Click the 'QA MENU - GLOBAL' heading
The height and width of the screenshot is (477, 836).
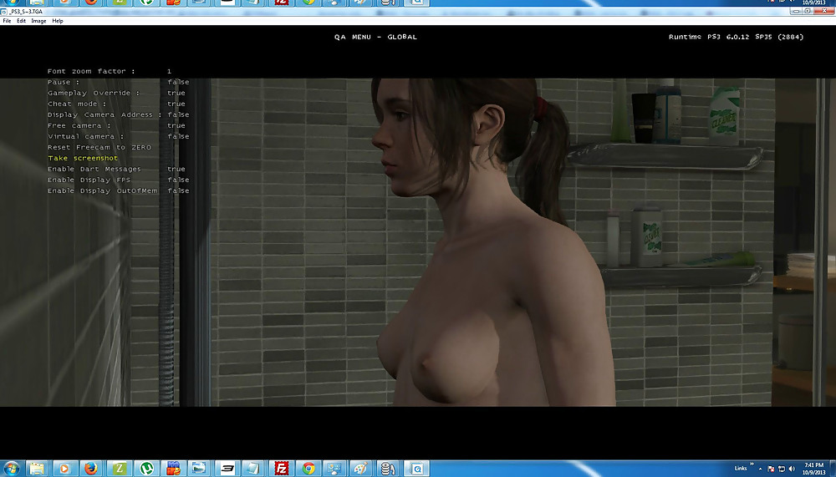376,37
